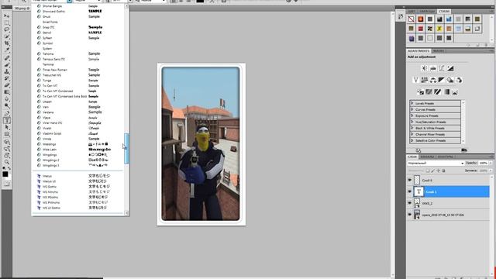The image size is (496, 279).
Task: Add an Exposure adjustment
Action: [450, 68]
